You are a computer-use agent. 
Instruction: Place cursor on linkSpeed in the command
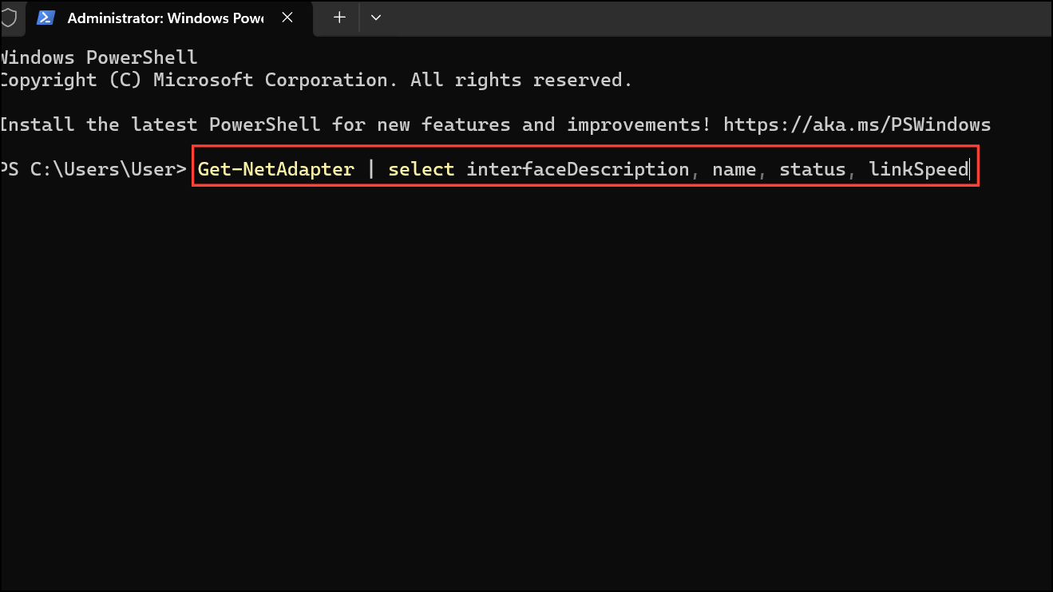tap(918, 169)
